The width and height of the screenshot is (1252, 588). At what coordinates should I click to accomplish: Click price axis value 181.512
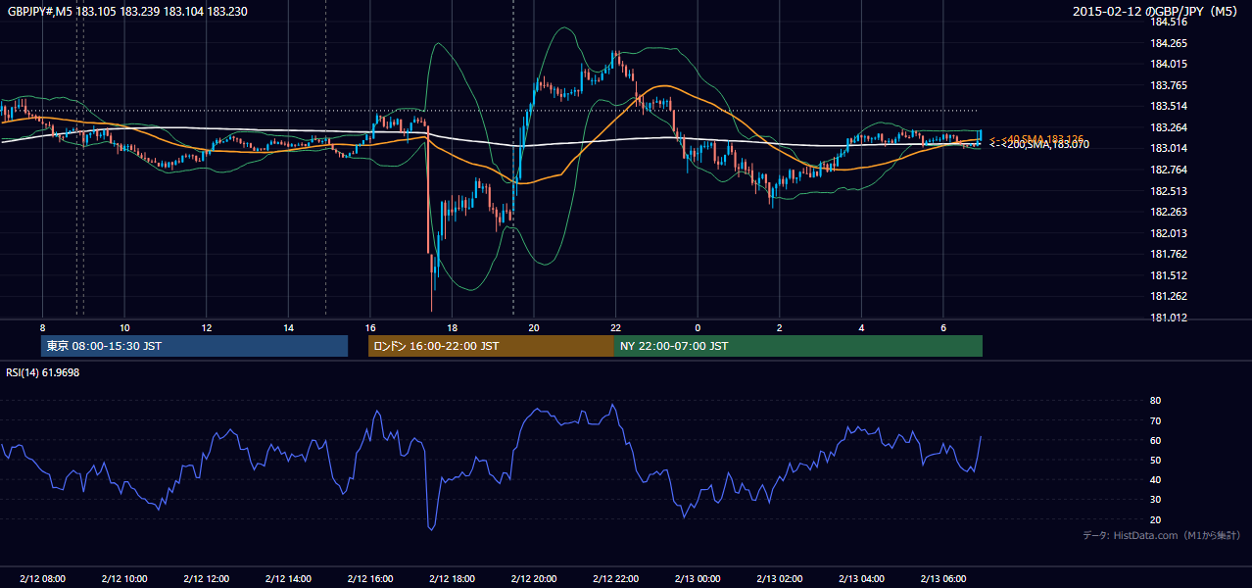(1168, 275)
